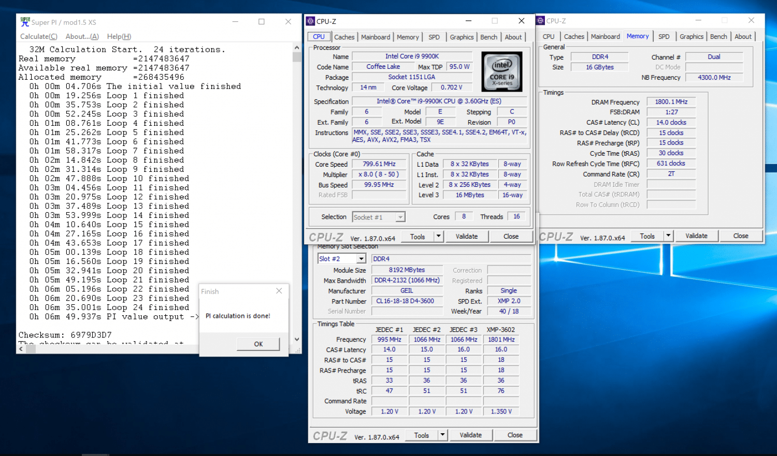Open Tools dropdown arrow in SPD window
Screen dimensions: 777x456
click(443, 435)
